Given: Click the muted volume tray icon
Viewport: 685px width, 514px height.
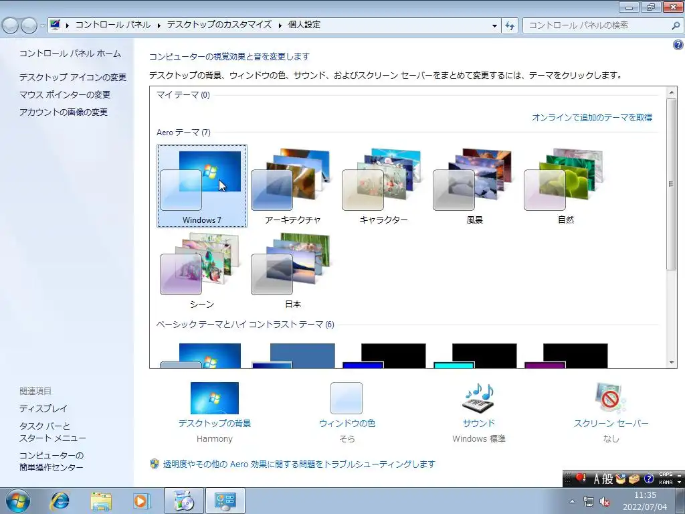Looking at the screenshot, I should click(605, 502).
